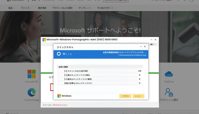
Task: Click the クイックスキャ dialog title
Action: point(65,47)
